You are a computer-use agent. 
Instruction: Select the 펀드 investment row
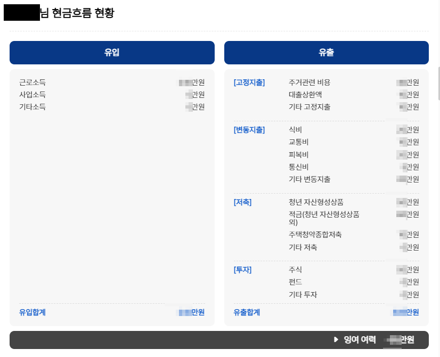point(354,282)
